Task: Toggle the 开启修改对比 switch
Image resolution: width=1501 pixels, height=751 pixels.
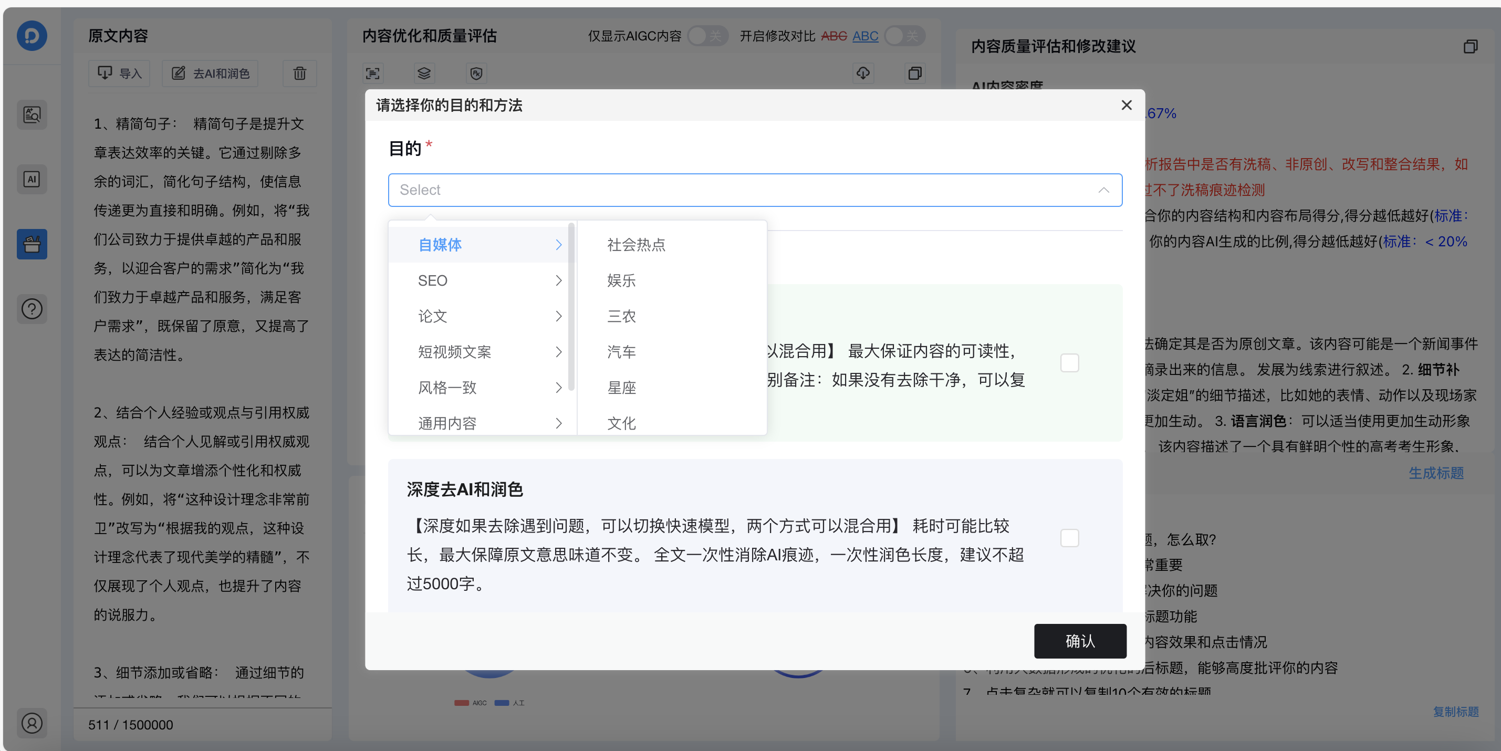Action: point(904,36)
